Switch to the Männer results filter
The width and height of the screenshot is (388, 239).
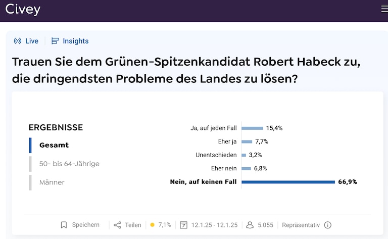coord(52,182)
